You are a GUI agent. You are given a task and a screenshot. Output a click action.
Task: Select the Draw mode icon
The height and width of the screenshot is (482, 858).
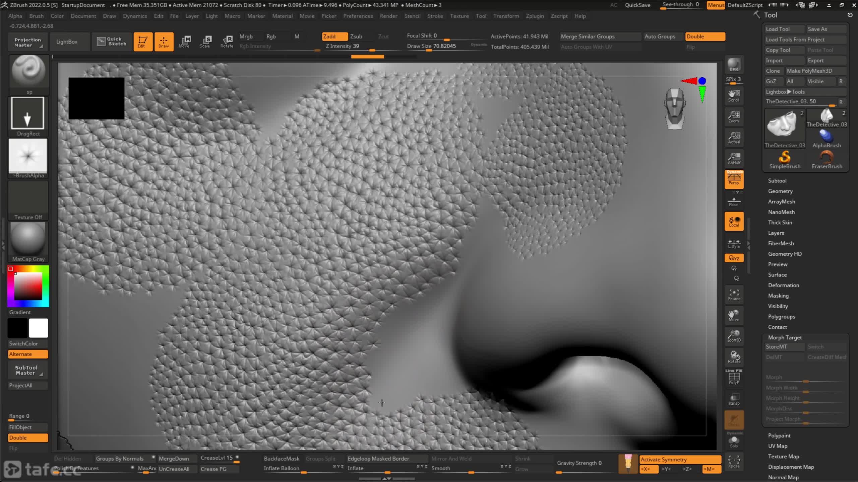tap(164, 42)
